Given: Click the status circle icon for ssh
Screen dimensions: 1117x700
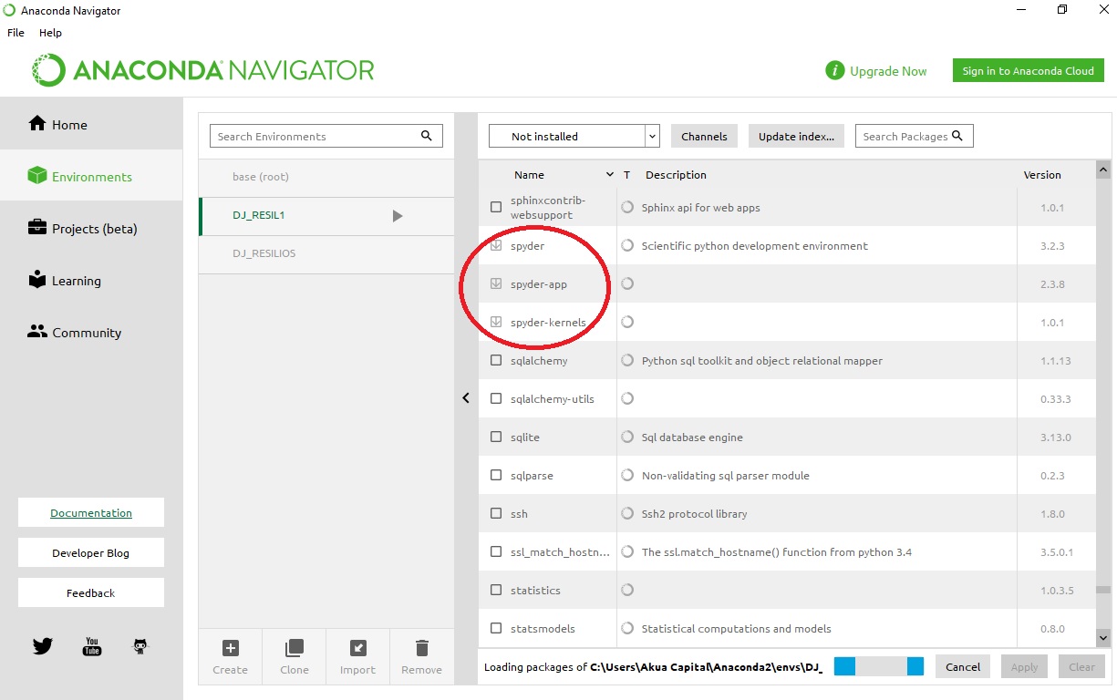Looking at the screenshot, I should [x=627, y=513].
